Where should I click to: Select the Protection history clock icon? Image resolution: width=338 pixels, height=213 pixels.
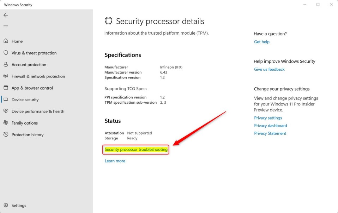coord(6,134)
